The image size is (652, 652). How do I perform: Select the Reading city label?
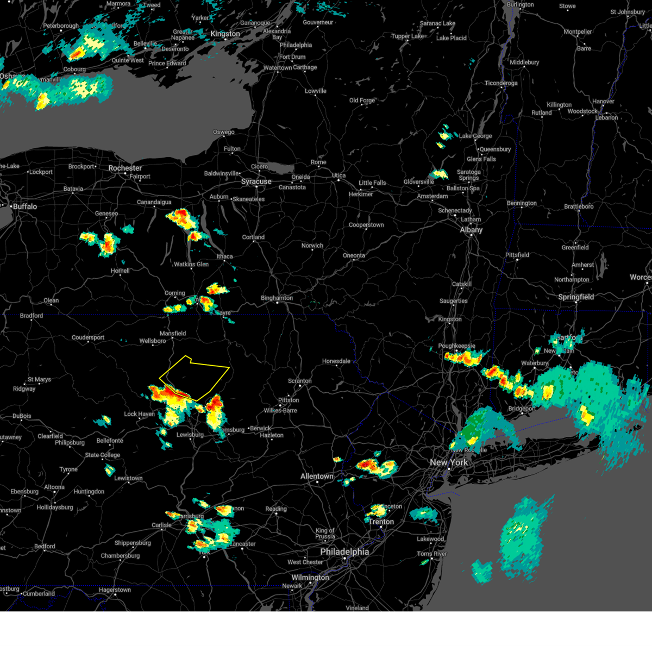(276, 509)
